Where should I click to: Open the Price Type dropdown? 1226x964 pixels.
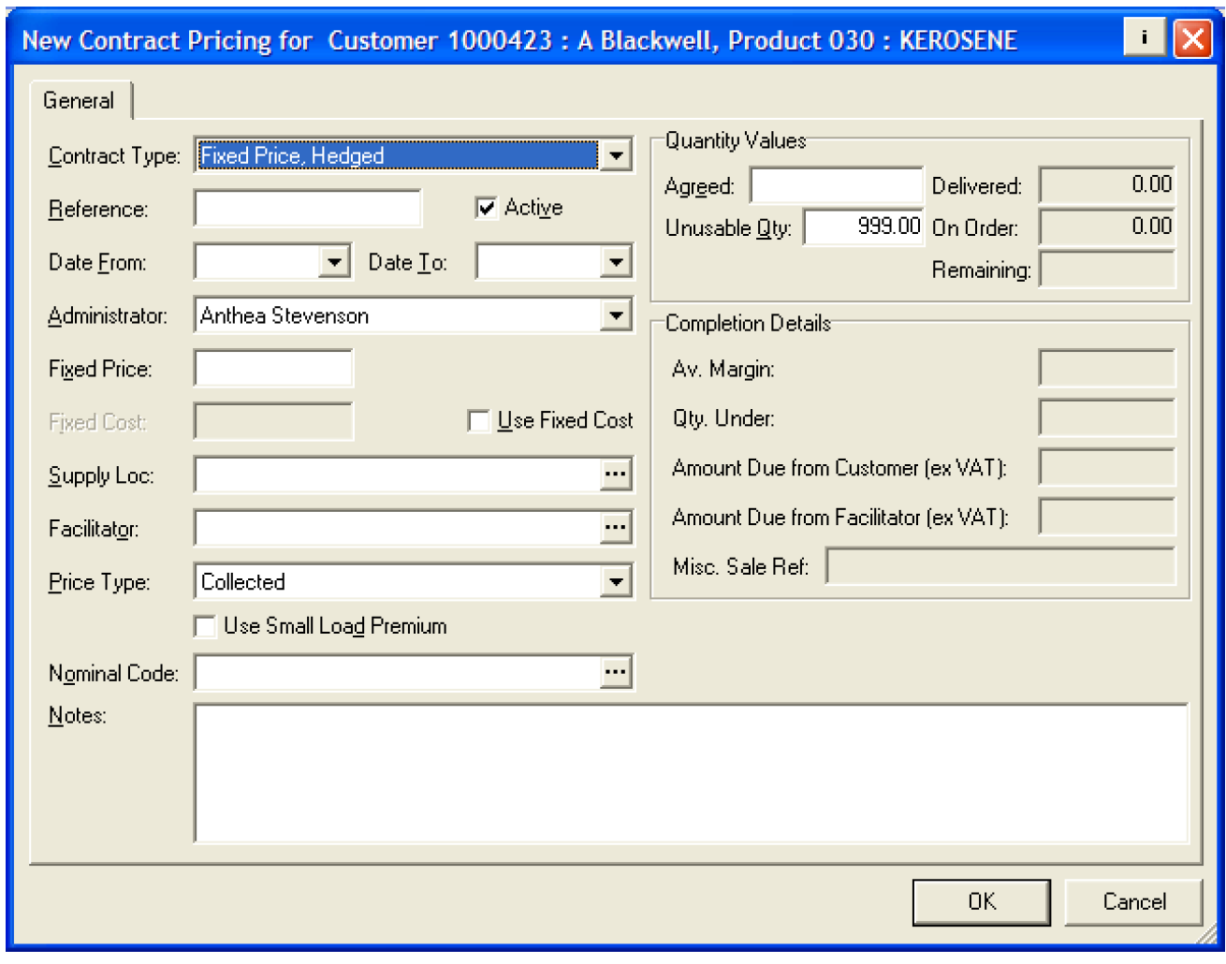click(615, 582)
